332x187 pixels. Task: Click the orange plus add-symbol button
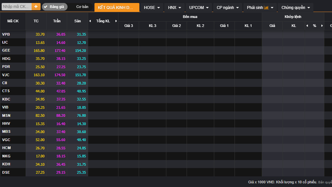tap(36, 7)
